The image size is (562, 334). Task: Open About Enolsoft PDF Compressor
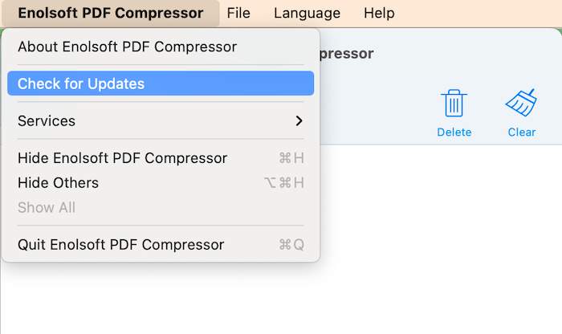[127, 47]
